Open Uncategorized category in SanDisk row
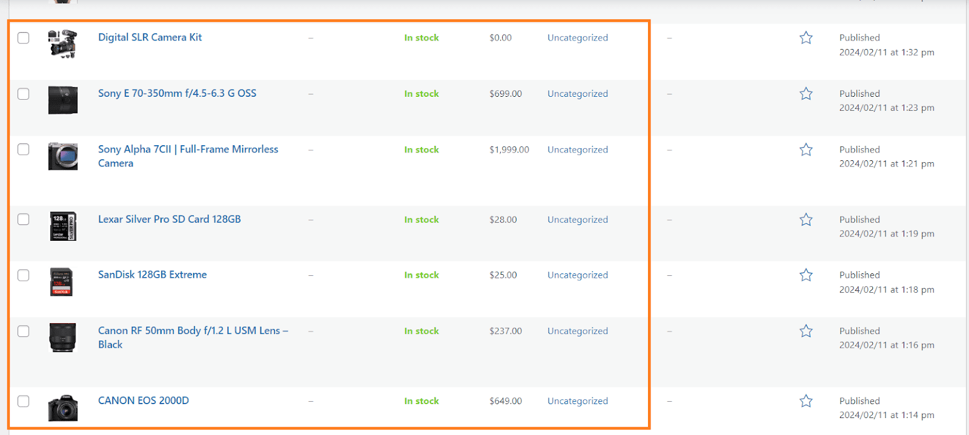Screen dimensions: 969x435 point(577,275)
